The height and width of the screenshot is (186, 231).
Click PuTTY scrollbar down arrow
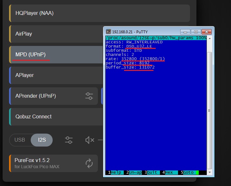209,172
